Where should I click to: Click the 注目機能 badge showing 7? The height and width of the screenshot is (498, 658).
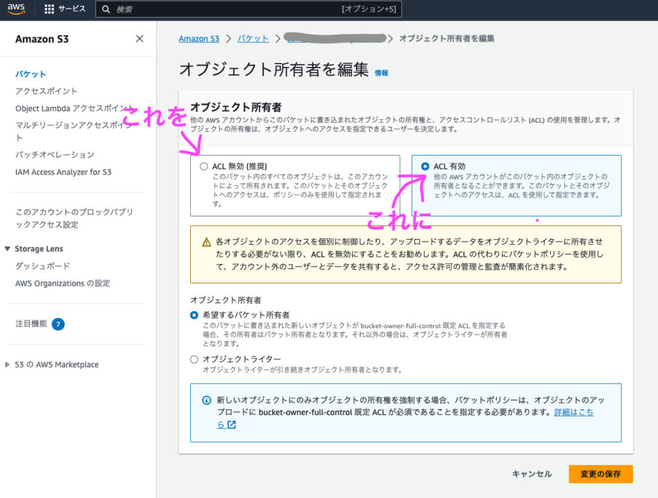(x=58, y=324)
